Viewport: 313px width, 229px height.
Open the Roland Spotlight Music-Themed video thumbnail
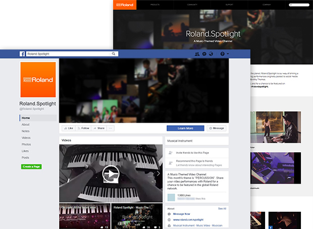pyautogui.click(x=137, y=216)
